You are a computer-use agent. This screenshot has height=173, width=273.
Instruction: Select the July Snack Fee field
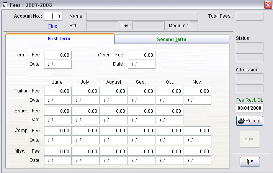[86, 111]
